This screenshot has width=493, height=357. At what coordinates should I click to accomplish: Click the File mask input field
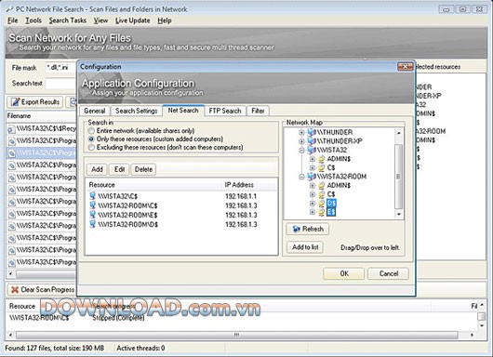tap(61, 68)
